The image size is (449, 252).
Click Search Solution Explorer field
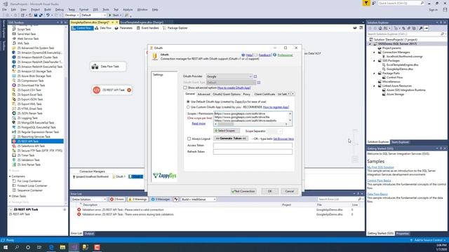406,34
